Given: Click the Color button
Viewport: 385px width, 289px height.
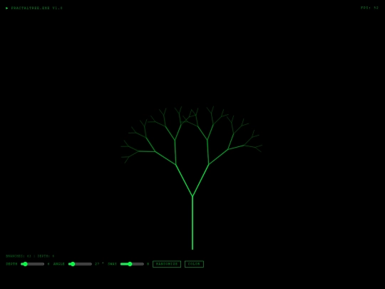Looking at the screenshot, I should coord(194,264).
